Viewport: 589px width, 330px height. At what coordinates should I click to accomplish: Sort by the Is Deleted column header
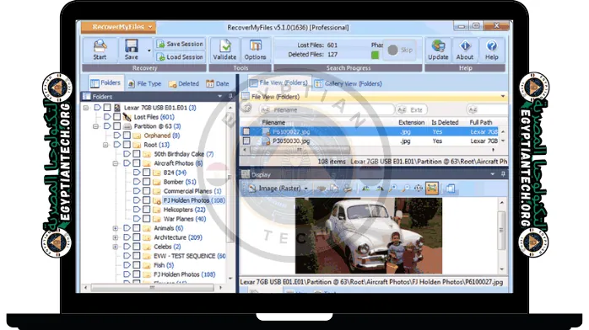(445, 122)
